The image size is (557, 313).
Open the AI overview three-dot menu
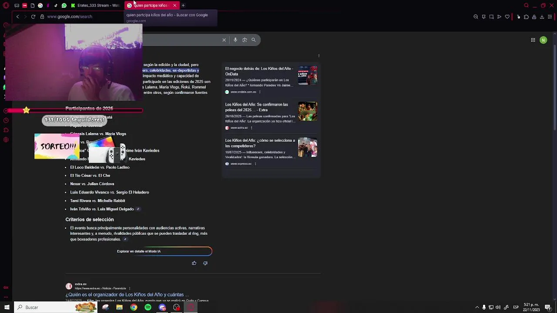point(319,56)
